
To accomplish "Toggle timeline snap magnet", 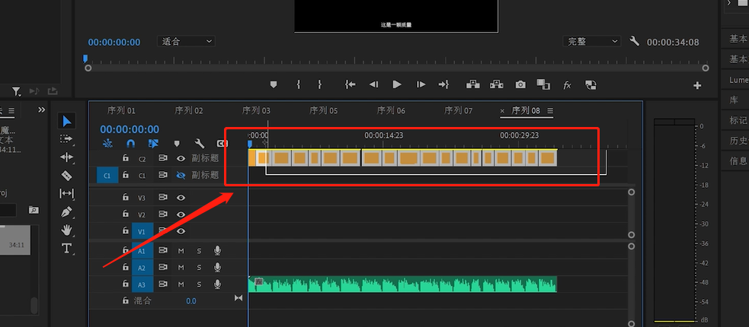I will click(x=130, y=143).
